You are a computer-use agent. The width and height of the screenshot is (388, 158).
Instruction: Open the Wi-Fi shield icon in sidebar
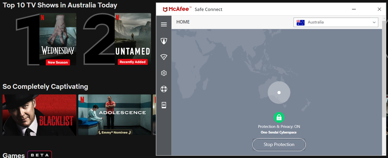point(164,57)
